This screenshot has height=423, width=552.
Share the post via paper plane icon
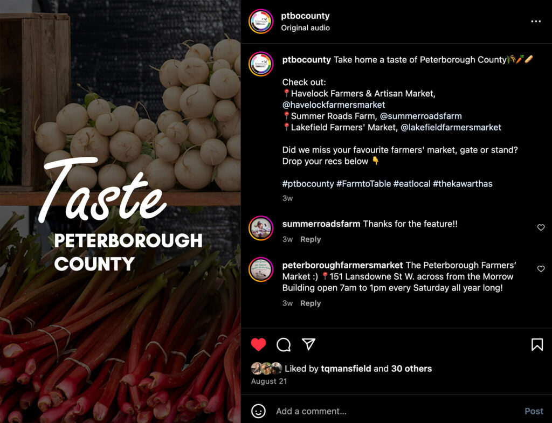308,344
